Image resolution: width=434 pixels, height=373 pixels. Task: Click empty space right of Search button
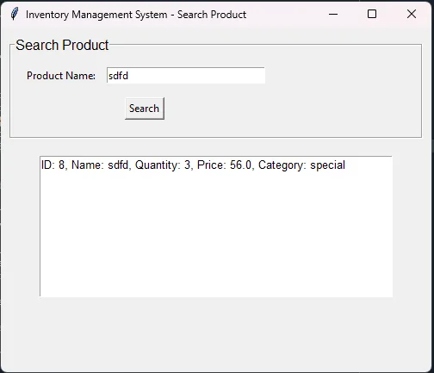[287, 109]
